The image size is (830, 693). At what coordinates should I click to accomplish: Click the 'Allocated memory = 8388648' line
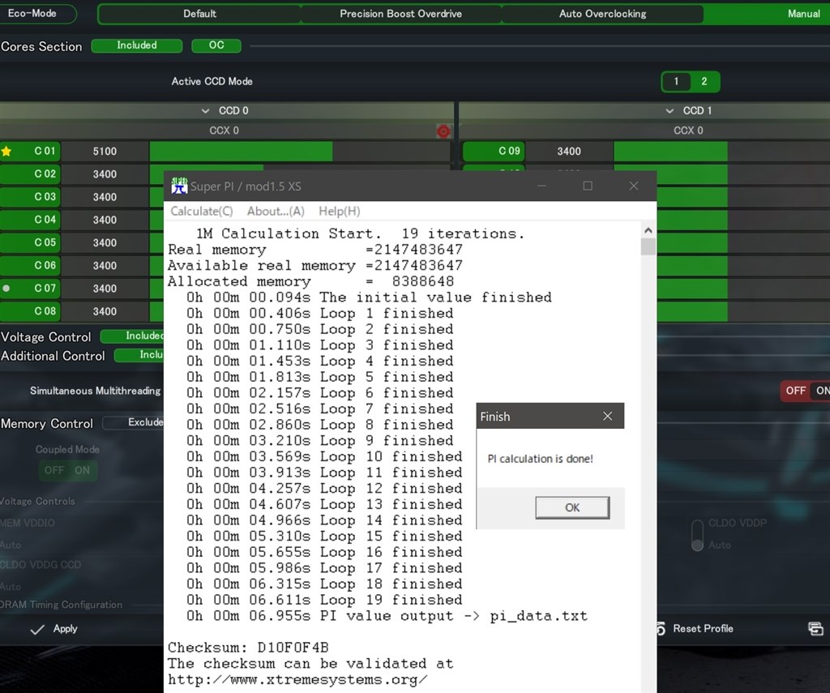[310, 281]
